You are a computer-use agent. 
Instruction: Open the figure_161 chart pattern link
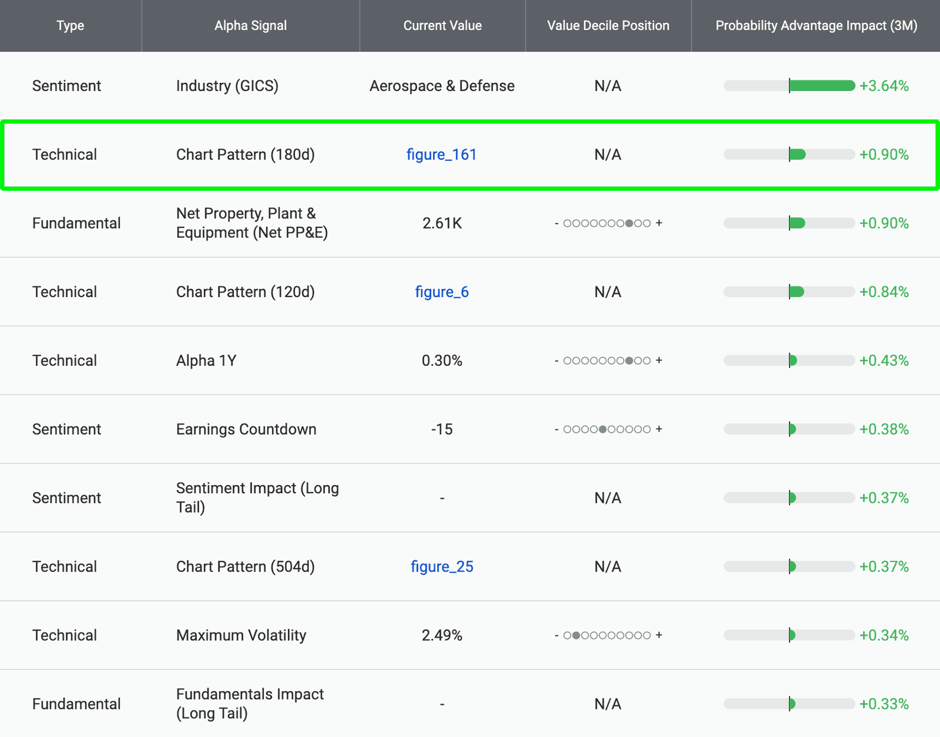pyautogui.click(x=441, y=154)
